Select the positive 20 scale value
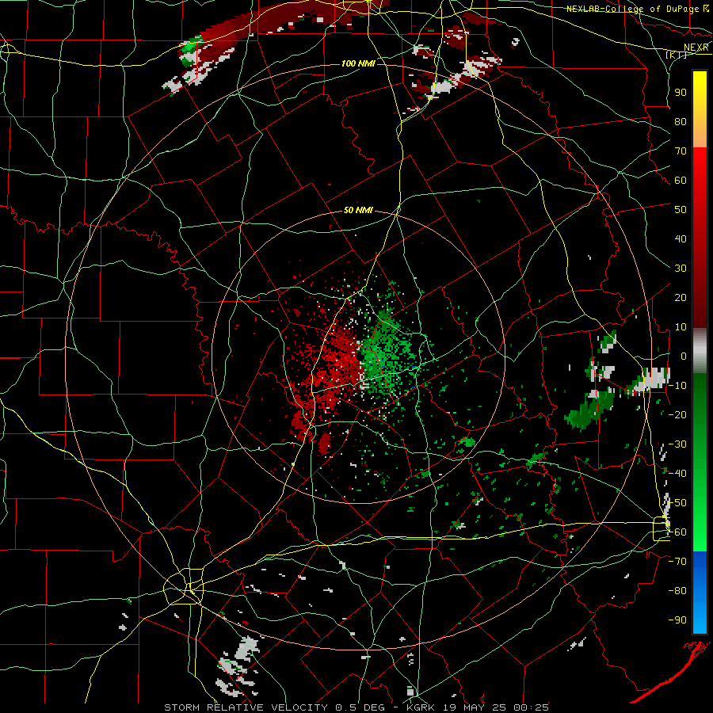 (x=681, y=297)
